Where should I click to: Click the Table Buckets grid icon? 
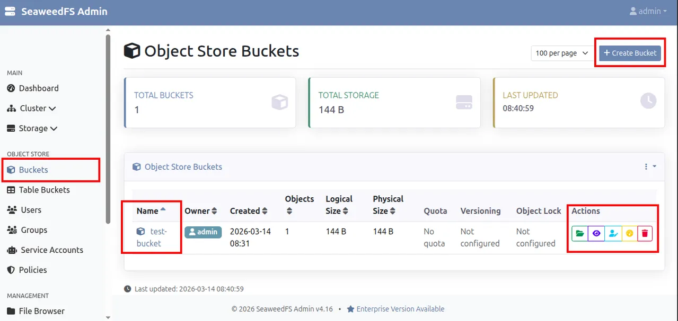11,190
